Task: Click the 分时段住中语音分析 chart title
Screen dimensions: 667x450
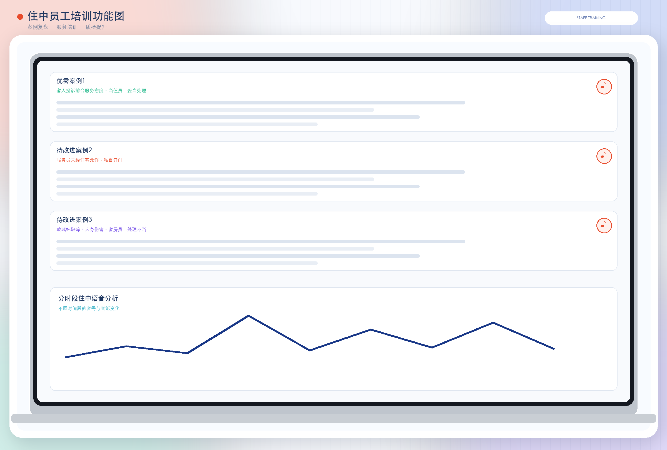Action: point(88,298)
